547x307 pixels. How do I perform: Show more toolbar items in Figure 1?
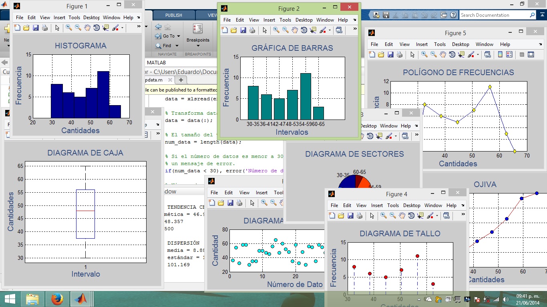pyautogui.click(x=139, y=27)
